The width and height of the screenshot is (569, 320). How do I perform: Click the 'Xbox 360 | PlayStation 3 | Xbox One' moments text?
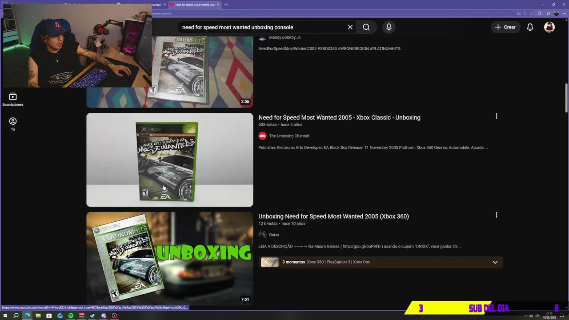tap(338, 262)
